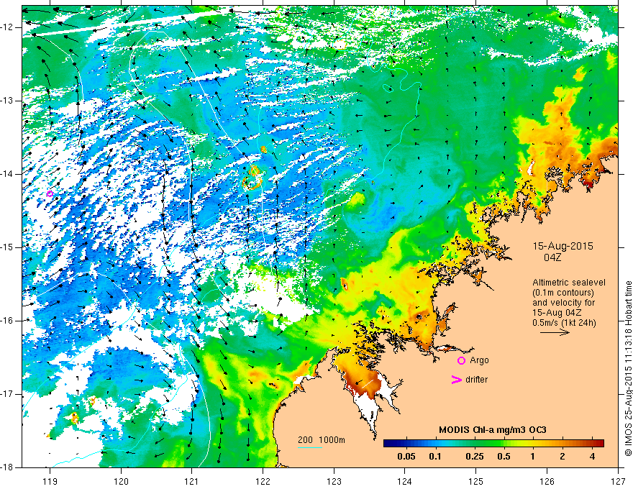
Task: Click the IMOS copyright timestamp text
Action: (628, 368)
